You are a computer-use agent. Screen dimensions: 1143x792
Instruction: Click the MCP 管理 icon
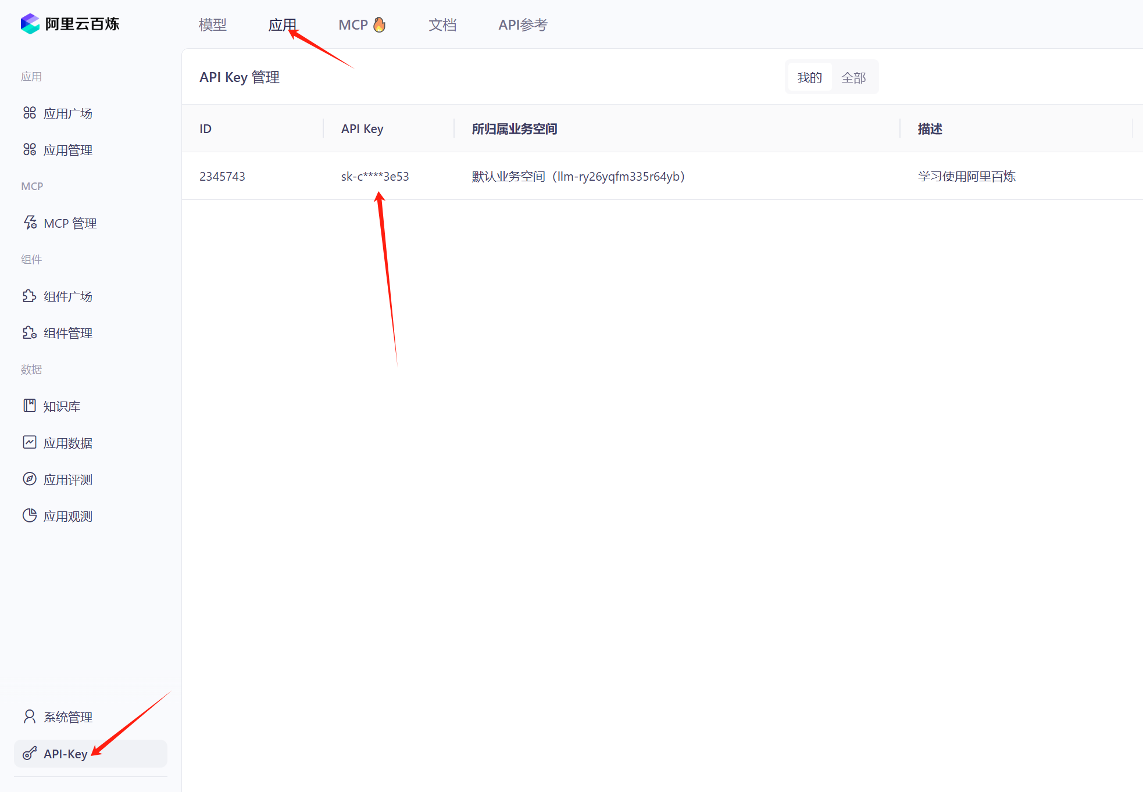click(30, 223)
